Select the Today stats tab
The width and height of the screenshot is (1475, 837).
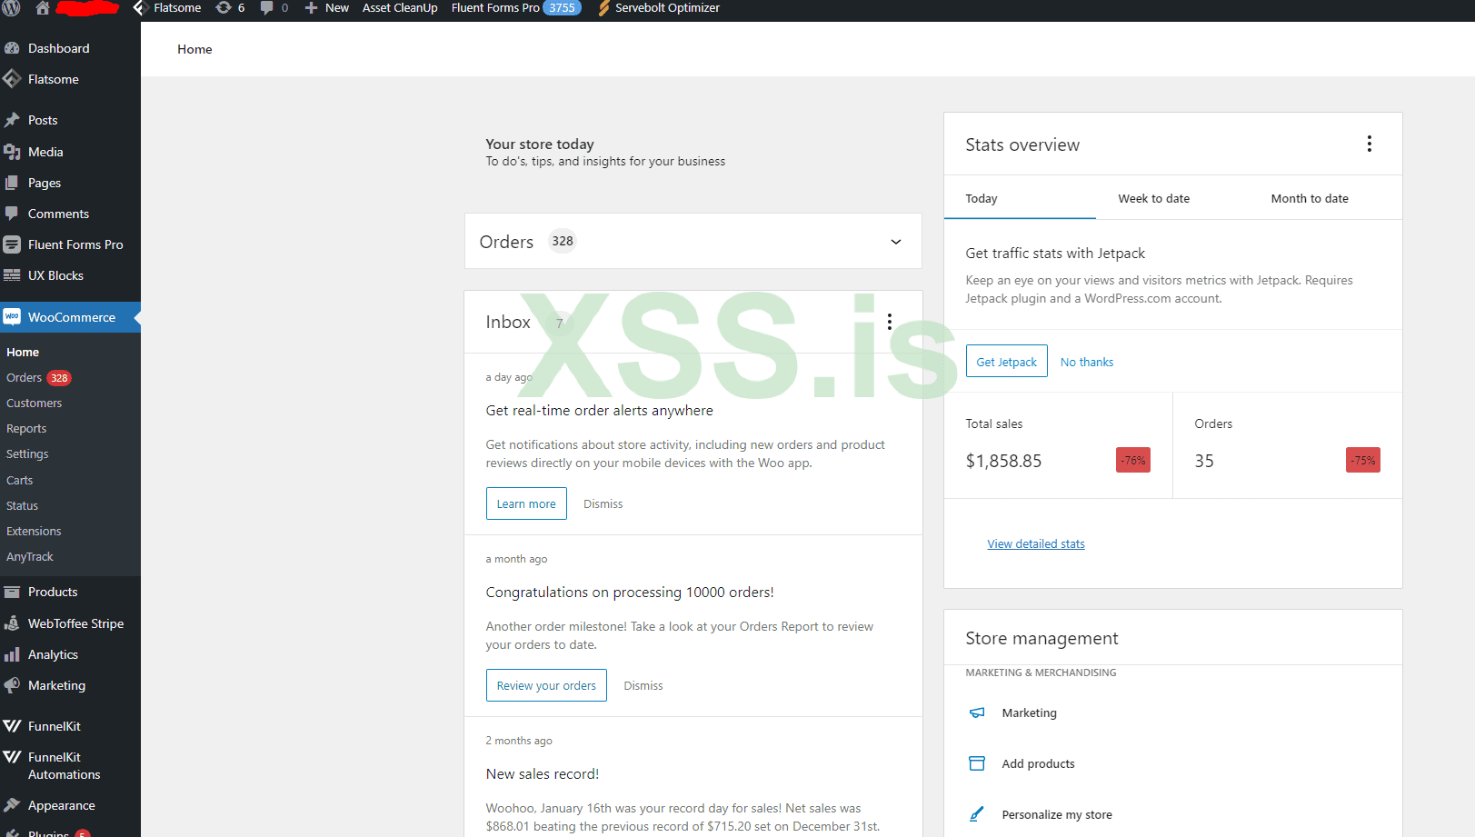coord(1020,198)
